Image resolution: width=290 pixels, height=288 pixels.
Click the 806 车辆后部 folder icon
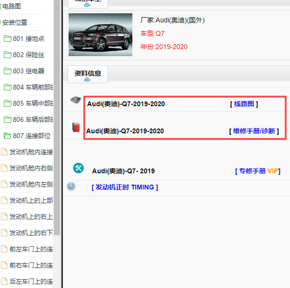click(8, 119)
